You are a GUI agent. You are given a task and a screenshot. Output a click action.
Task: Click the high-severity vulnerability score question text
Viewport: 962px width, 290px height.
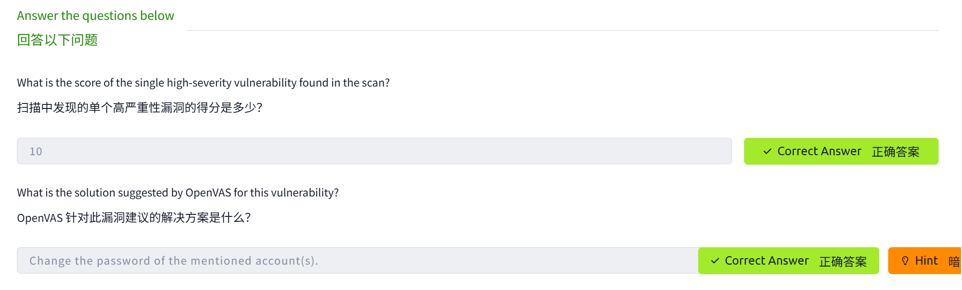pyautogui.click(x=203, y=83)
